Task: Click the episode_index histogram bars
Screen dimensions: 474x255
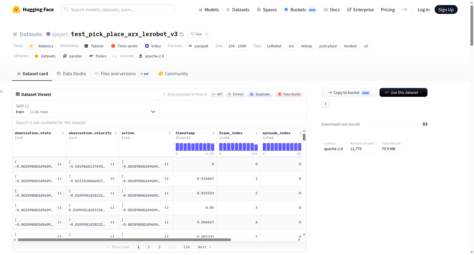Action: tap(282, 147)
